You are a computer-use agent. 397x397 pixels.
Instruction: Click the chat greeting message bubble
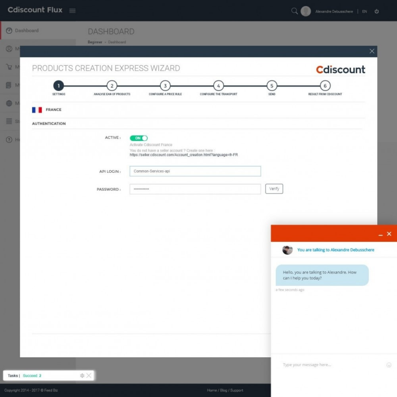click(322, 275)
